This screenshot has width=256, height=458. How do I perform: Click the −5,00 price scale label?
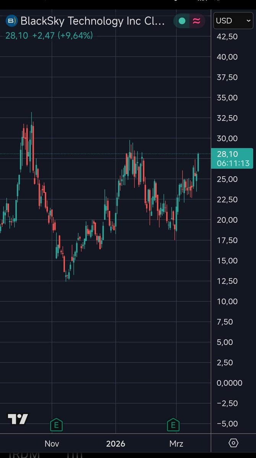click(x=227, y=424)
